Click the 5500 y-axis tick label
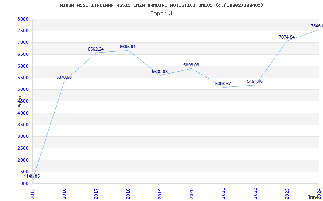 [x=23, y=78]
